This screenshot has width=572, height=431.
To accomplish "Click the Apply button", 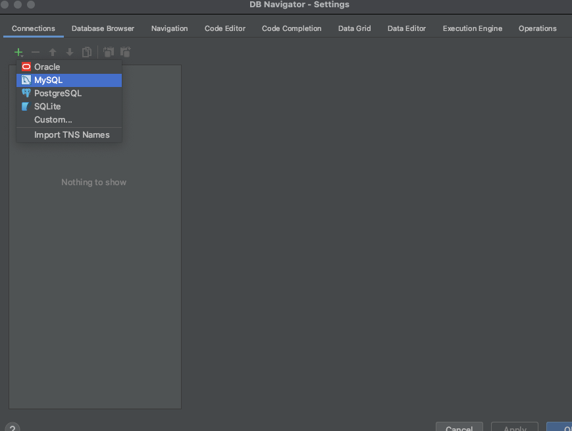I will (515, 427).
